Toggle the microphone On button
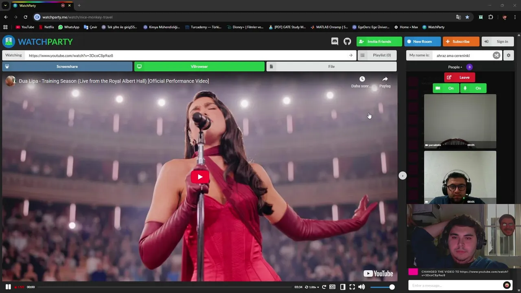Image resolution: width=521 pixels, height=293 pixels. [473, 88]
